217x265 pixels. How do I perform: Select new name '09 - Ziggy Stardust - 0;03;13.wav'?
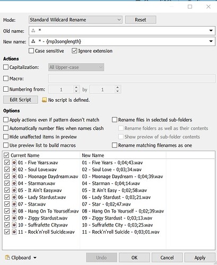[117, 218]
